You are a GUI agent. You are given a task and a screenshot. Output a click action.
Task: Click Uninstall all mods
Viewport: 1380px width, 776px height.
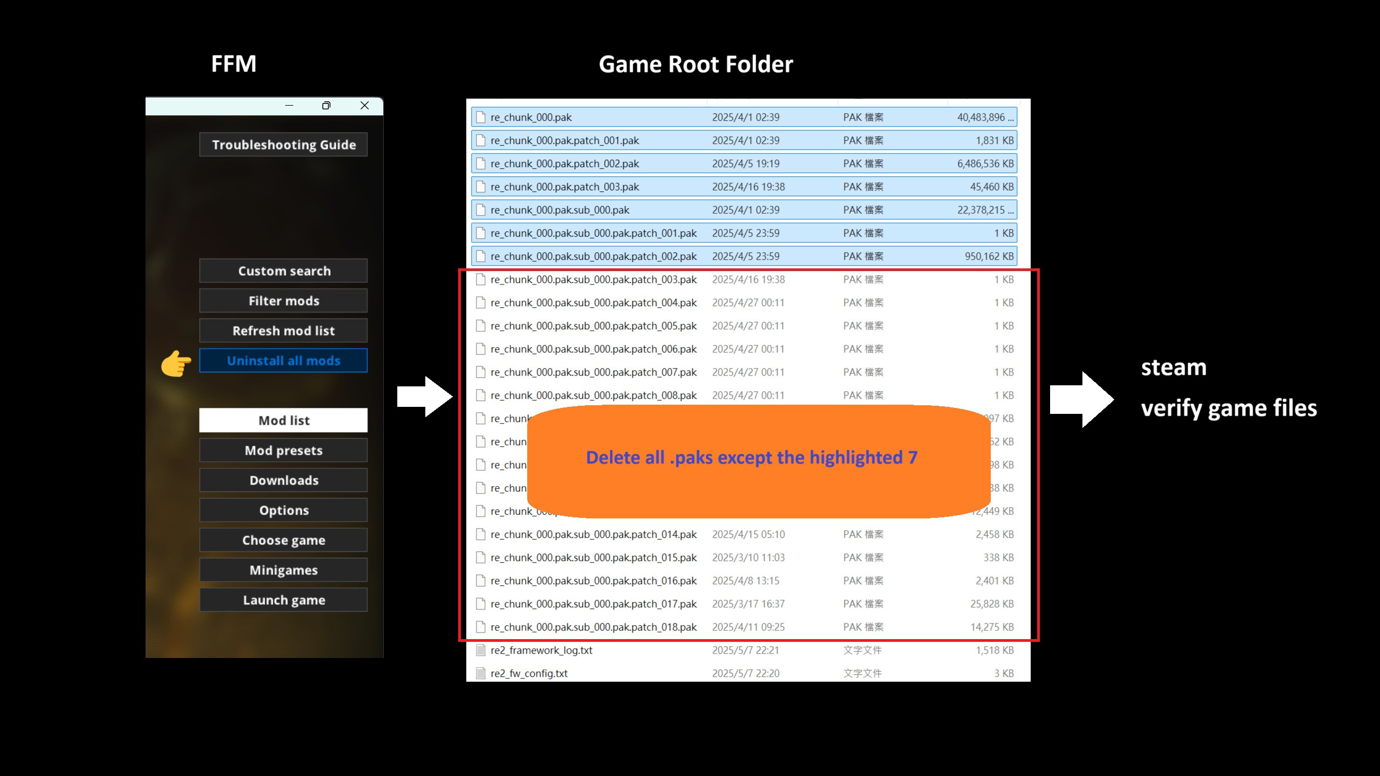click(x=284, y=361)
